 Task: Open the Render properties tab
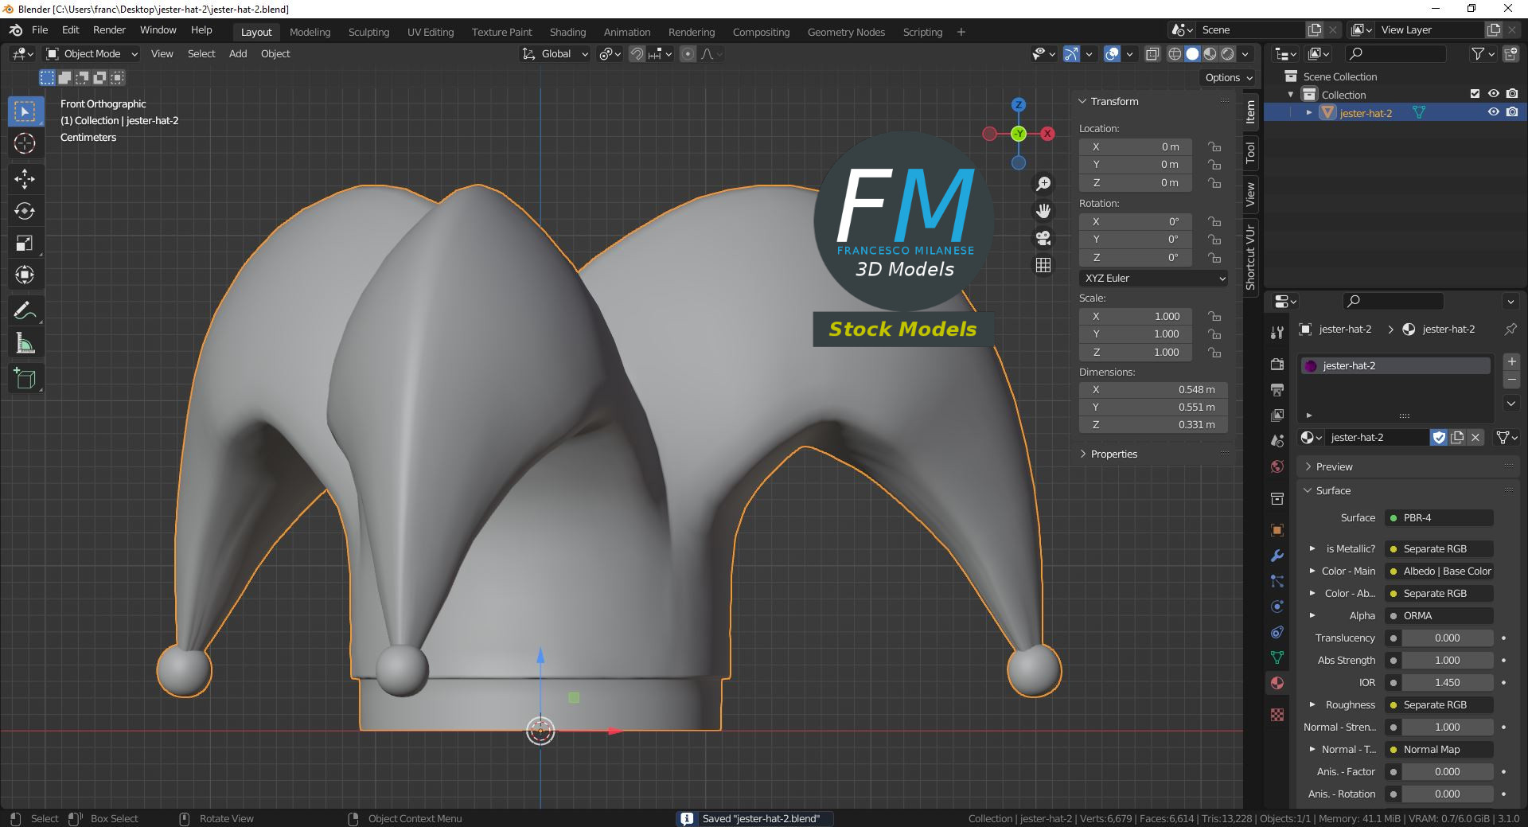[1277, 364]
